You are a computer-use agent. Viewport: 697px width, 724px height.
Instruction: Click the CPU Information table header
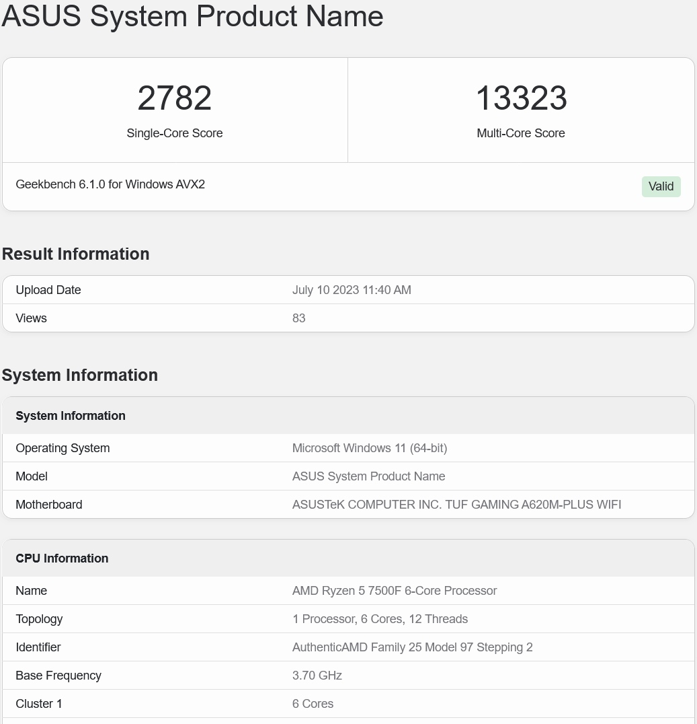(x=62, y=558)
